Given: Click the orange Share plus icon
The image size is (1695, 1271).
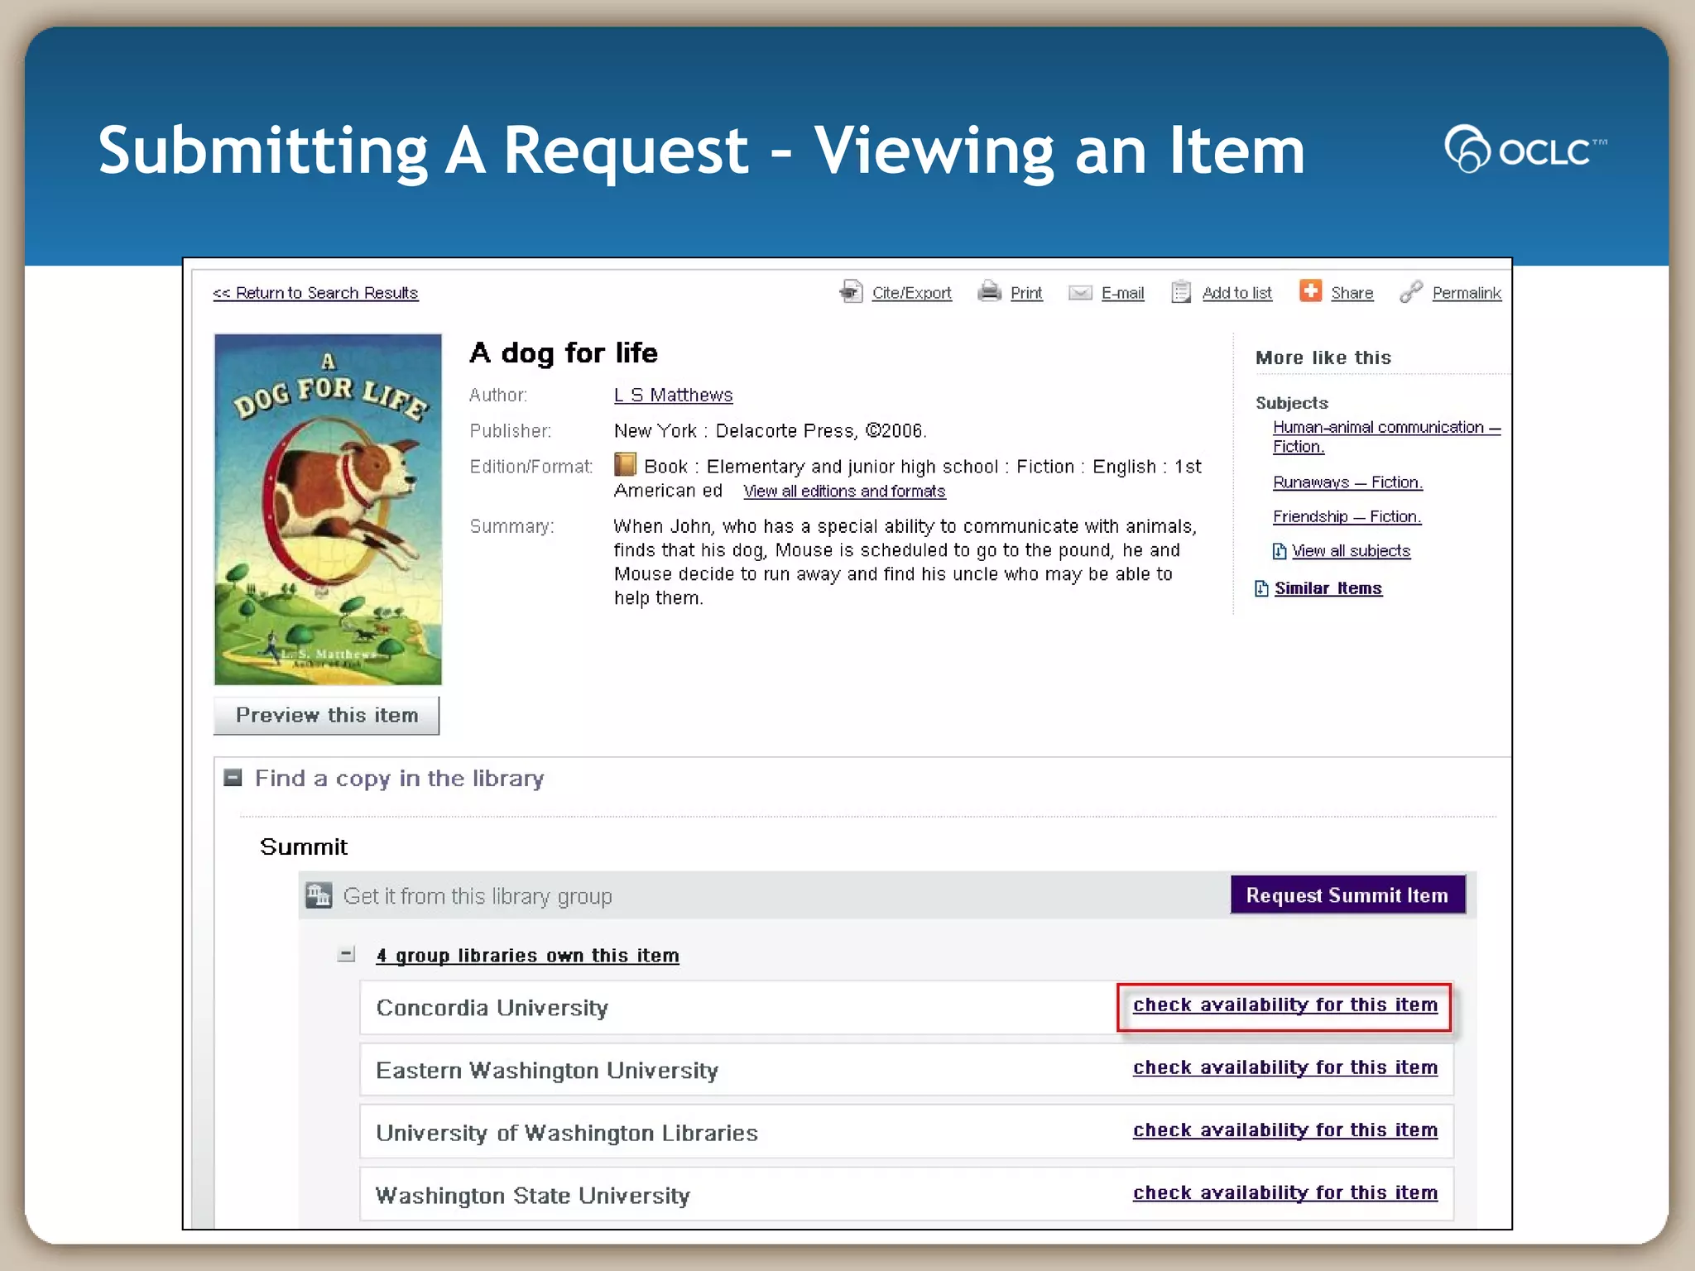Looking at the screenshot, I should tap(1310, 290).
